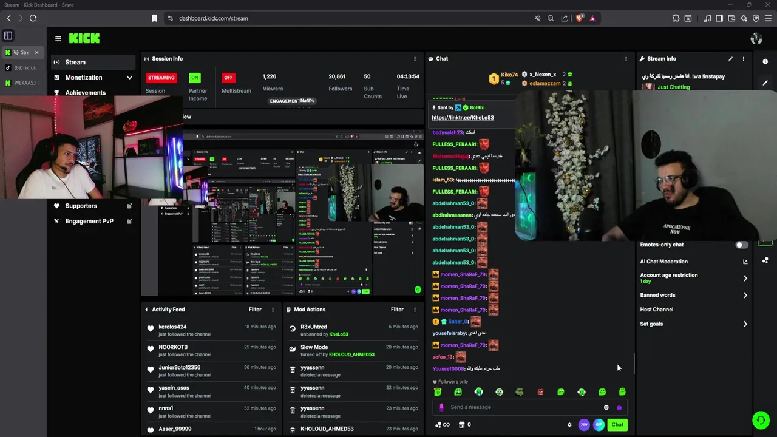The height and width of the screenshot is (437, 777).
Task: Edit stream info with the pencil icon
Action: click(730, 59)
